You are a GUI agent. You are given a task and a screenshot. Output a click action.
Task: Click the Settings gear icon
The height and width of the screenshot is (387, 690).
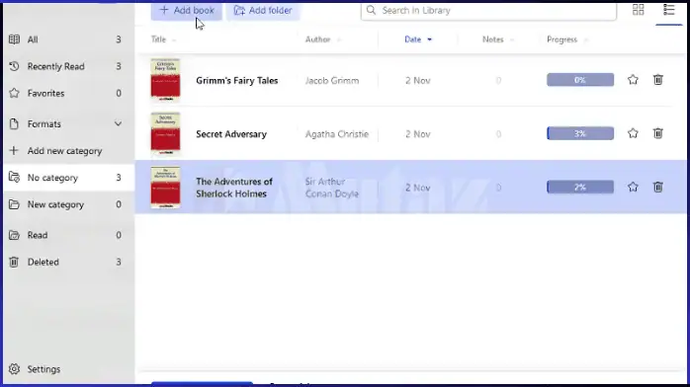pos(14,369)
